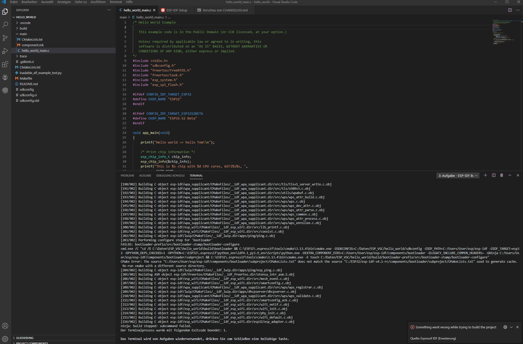Open Source Control view
523x344 pixels.
coord(5,38)
